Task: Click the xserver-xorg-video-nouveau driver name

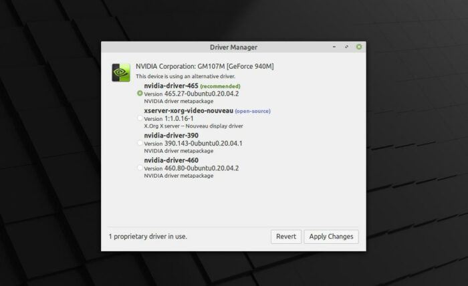Action: pos(189,111)
